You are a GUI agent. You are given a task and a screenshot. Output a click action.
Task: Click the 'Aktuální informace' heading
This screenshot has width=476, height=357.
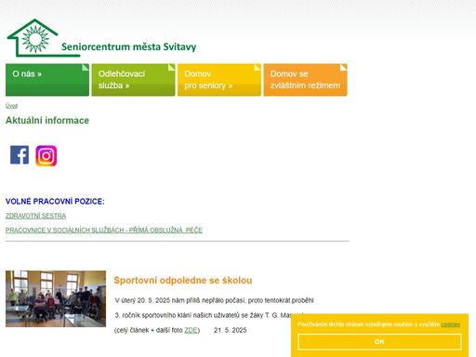(47, 120)
